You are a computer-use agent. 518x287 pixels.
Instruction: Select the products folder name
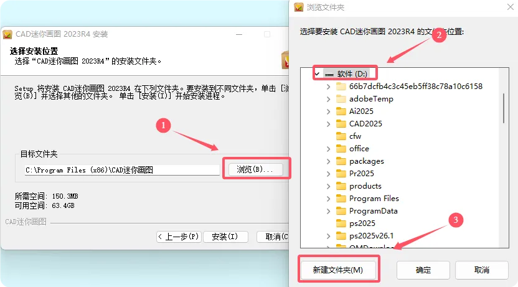click(365, 186)
